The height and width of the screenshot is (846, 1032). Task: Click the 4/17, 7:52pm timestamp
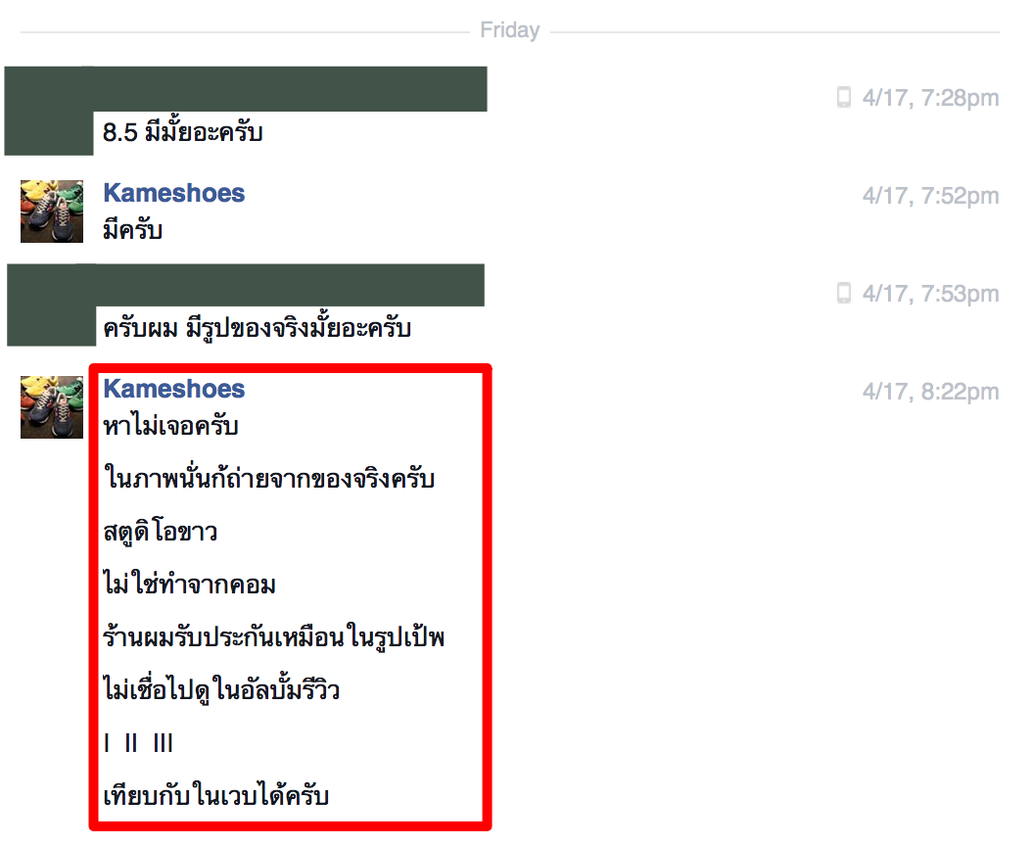tap(930, 196)
